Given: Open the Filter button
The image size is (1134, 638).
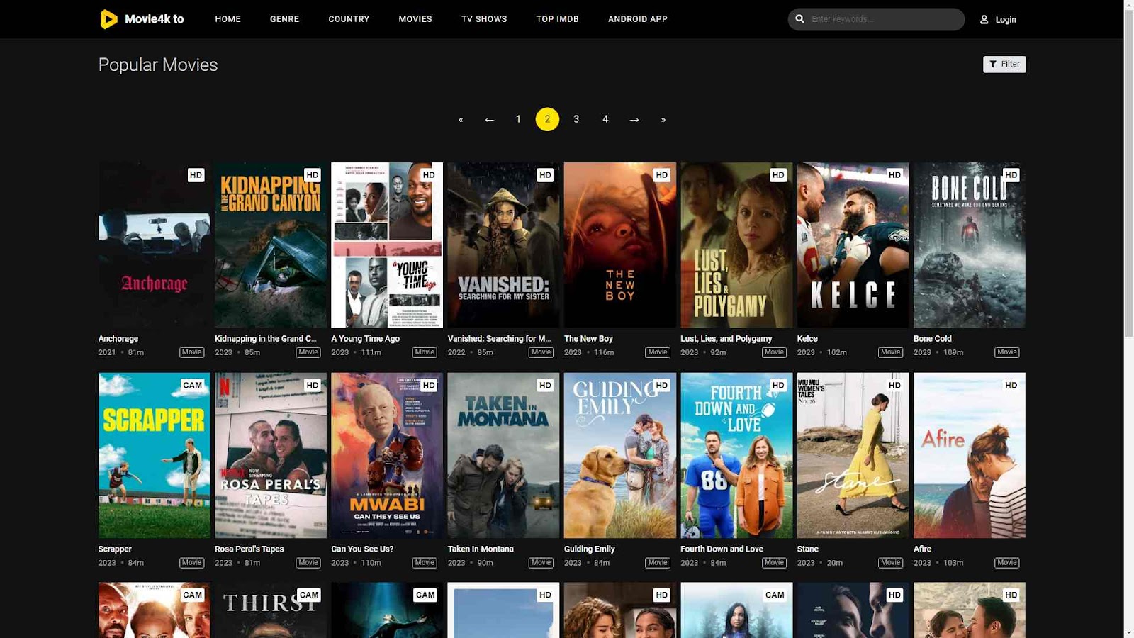Looking at the screenshot, I should [1004, 65].
